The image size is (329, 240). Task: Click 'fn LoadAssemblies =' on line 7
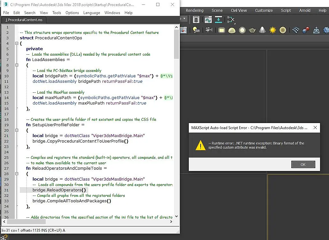pos(48,60)
